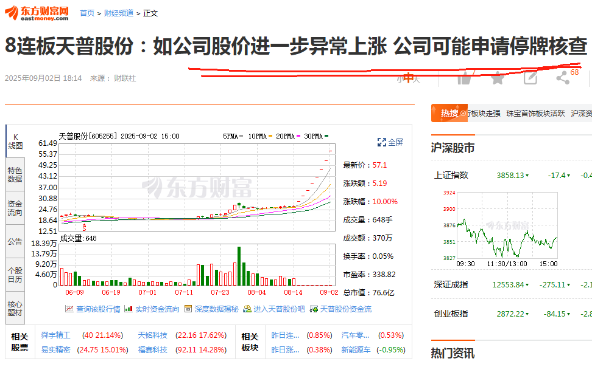Click the 总市值 76.6亿 value
This screenshot has height=367, width=592.
coord(383,293)
